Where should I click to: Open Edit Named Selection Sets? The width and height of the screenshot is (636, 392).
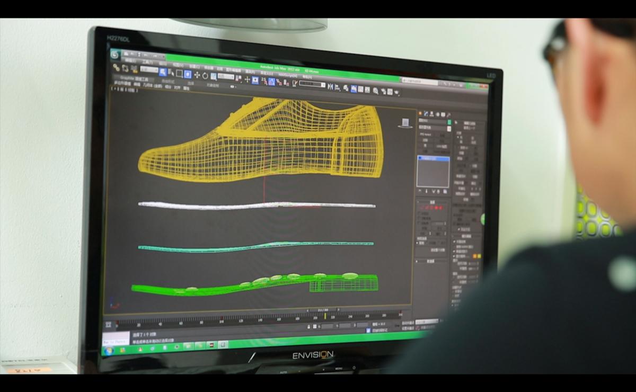coord(294,83)
